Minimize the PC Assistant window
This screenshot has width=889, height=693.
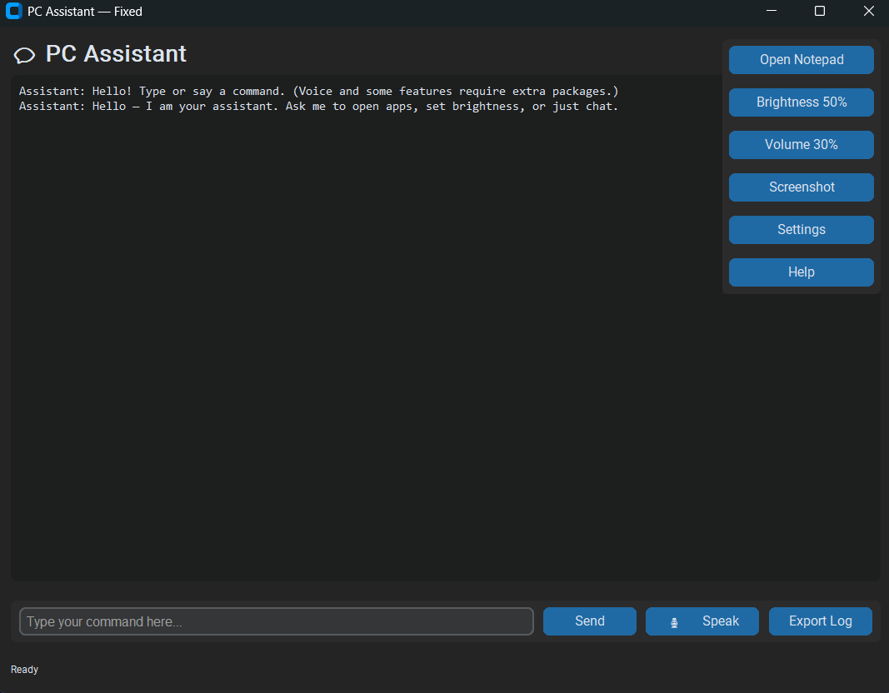coord(771,11)
